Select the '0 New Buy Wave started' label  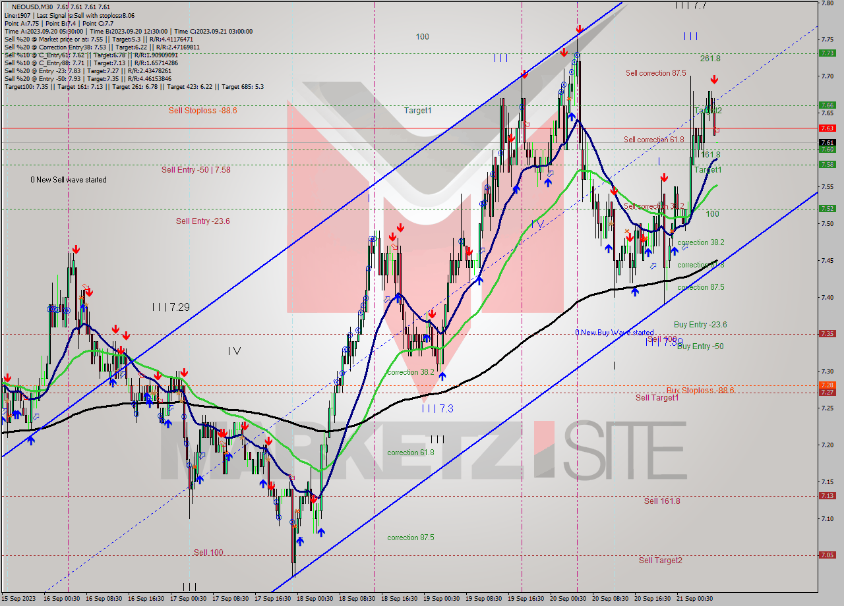[x=615, y=333]
